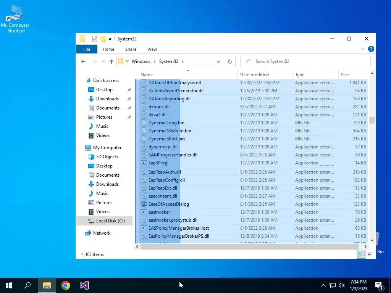Open Recent locations dropdown arrow
The height and width of the screenshot is (293, 391).
coord(103,61)
